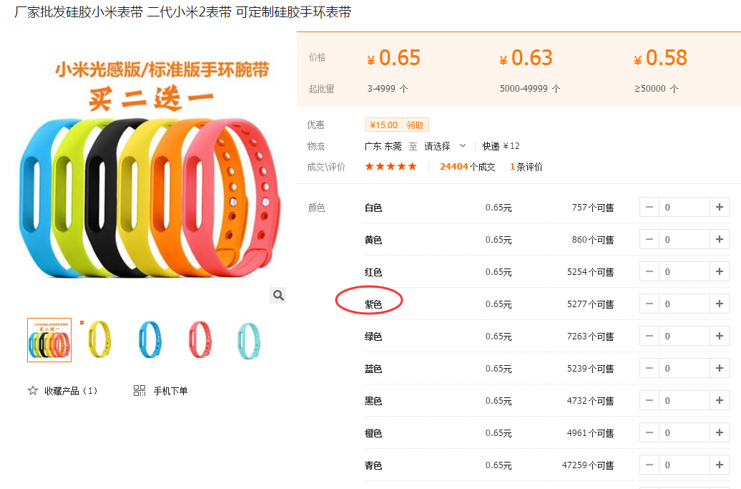The width and height of the screenshot is (741, 489).
Task: Click the 3-4999 个 quantity range
Action: click(388, 89)
